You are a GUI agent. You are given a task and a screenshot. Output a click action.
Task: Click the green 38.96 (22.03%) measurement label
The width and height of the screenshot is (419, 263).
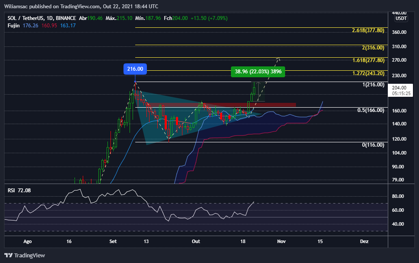coord(258,72)
